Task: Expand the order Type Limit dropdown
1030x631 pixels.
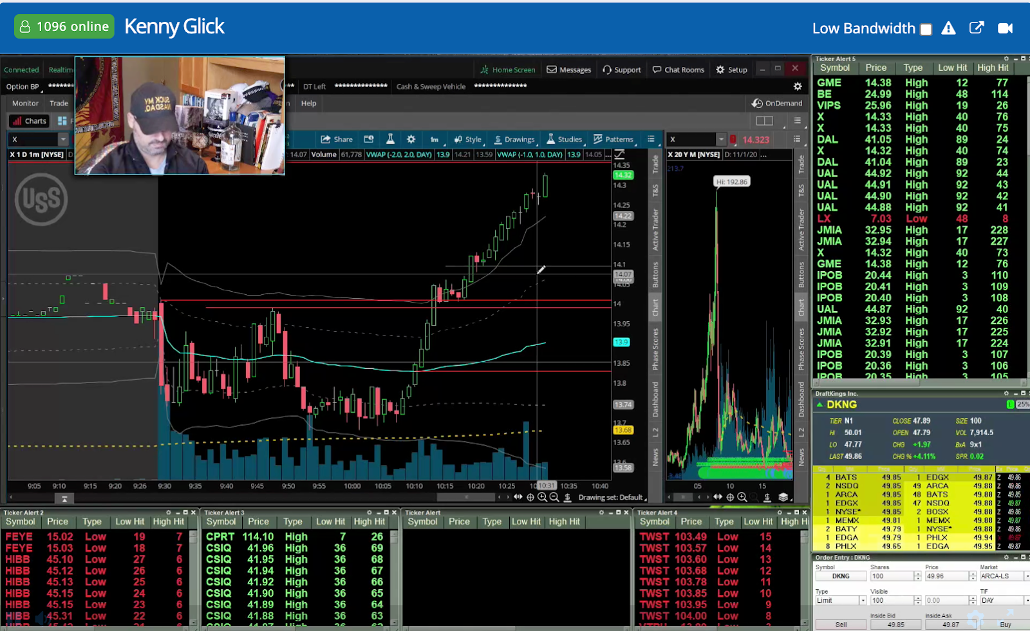Action: click(862, 600)
